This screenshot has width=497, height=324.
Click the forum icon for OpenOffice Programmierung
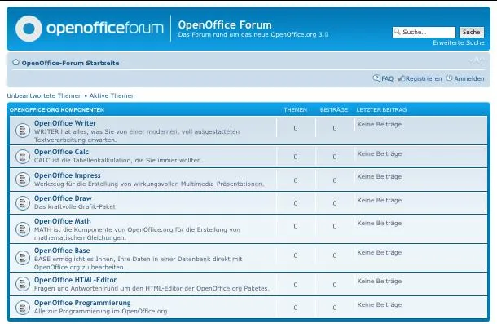(23, 308)
